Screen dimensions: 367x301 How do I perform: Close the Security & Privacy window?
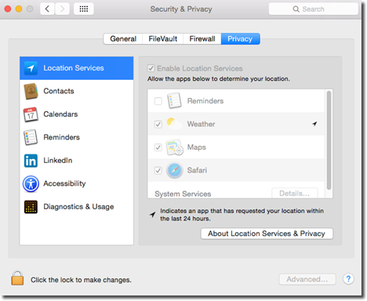(8, 9)
